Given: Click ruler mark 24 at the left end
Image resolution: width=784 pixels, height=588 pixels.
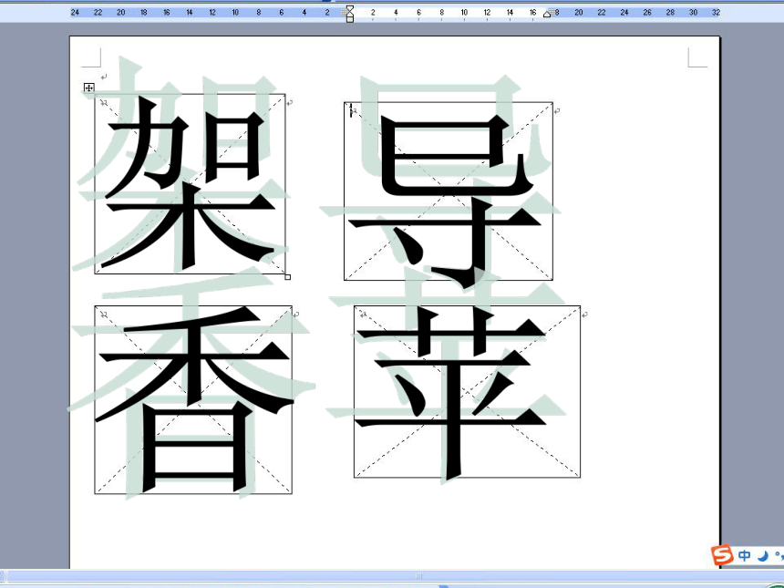Looking at the screenshot, I should click(x=75, y=12).
